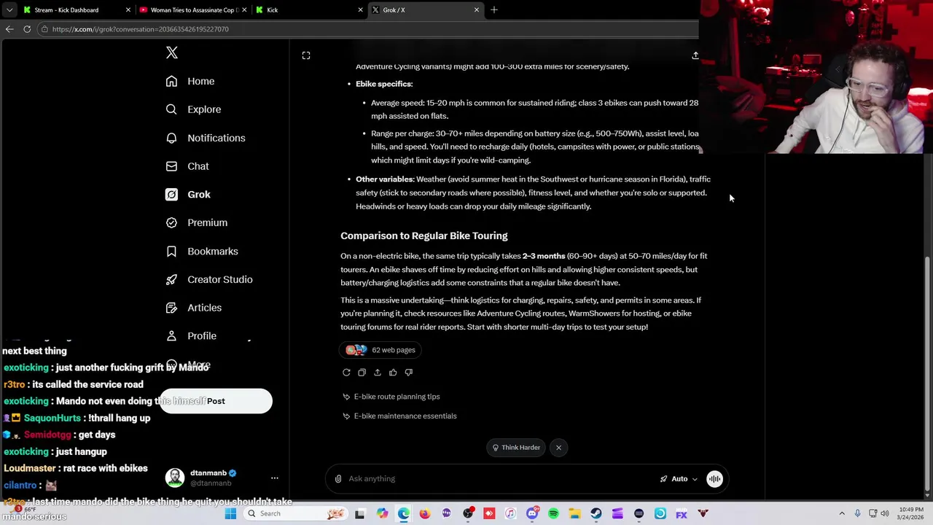Open File Explorer from the taskbar
The image size is (933, 525).
click(575, 513)
